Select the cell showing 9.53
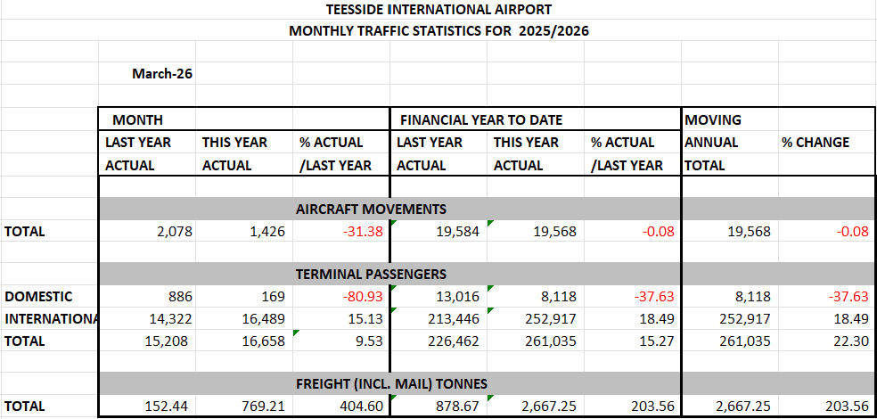The image size is (877, 419). click(x=340, y=341)
